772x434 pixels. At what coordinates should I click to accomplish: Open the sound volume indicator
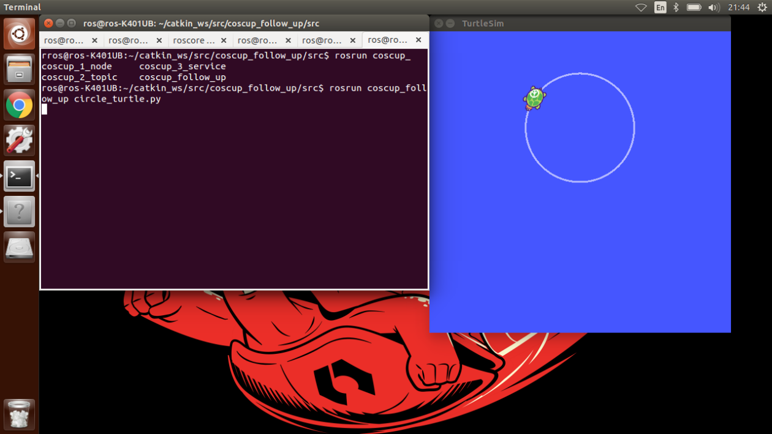(714, 7)
